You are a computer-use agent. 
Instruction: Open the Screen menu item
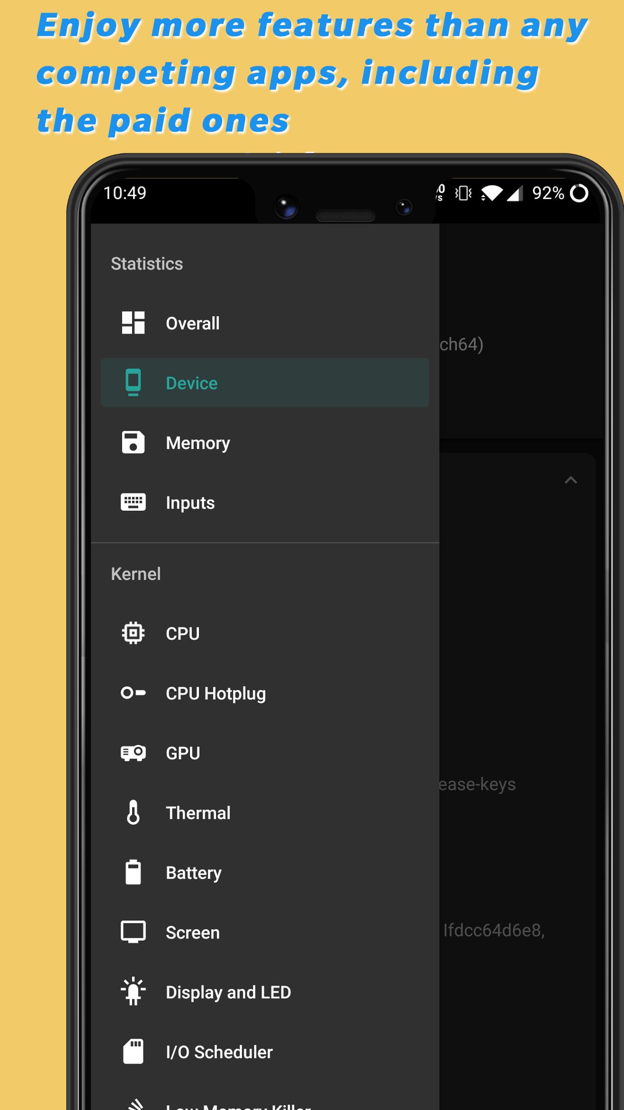[x=192, y=933]
